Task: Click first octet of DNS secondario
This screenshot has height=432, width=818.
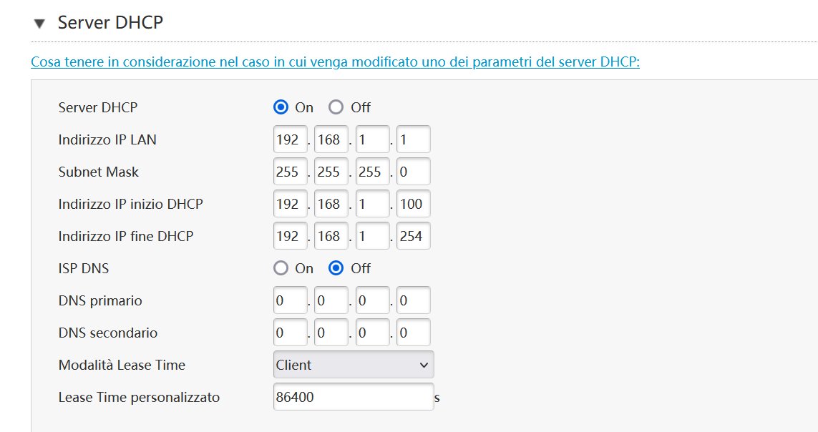Action: [290, 333]
